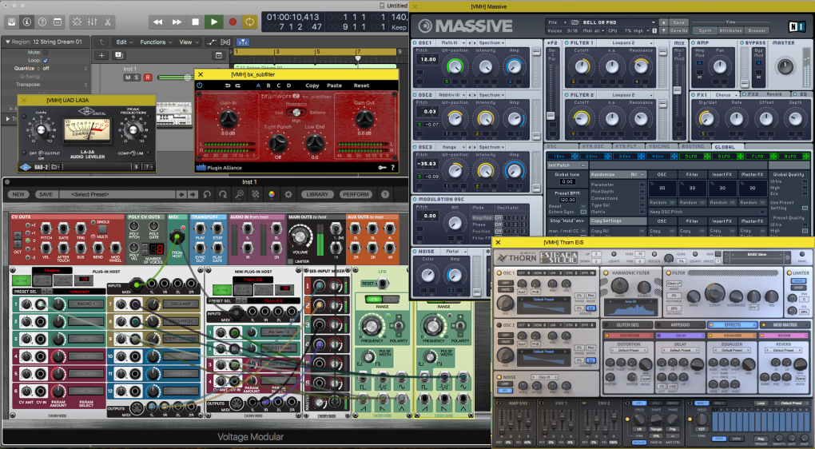Toggle bx_subfilter power bypass icon
Screen dimensions: 815x449
click(200, 85)
